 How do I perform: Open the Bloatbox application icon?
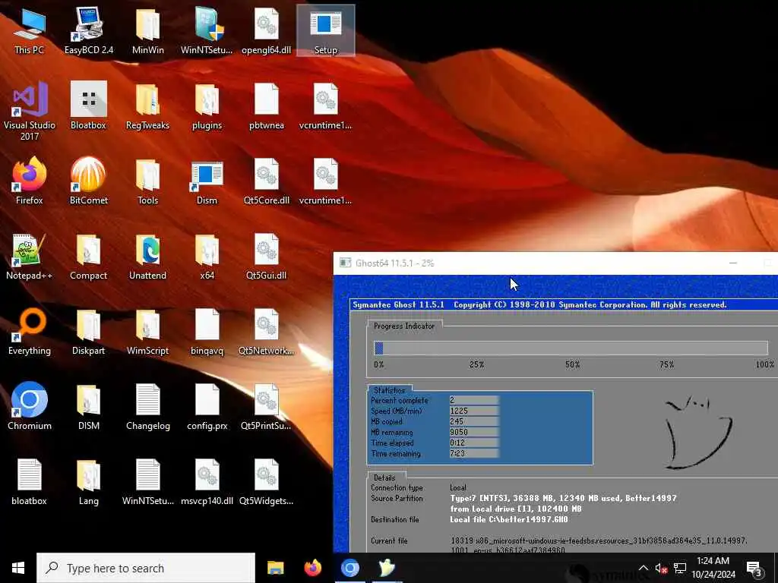click(89, 106)
